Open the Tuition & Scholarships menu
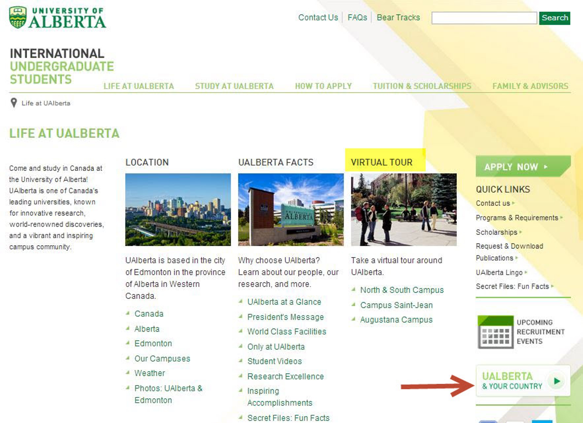Screen dimensions: 583x423 tap(422, 86)
